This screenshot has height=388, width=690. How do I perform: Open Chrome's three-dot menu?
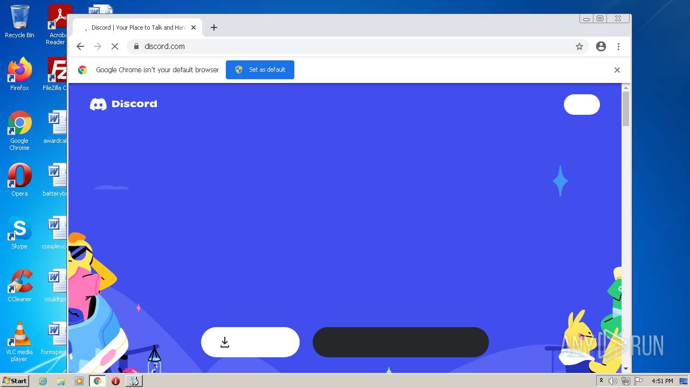pyautogui.click(x=619, y=46)
